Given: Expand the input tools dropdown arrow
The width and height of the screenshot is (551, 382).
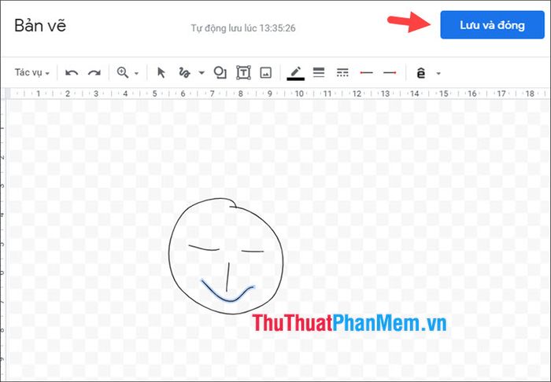Looking at the screenshot, I should pos(438,73).
